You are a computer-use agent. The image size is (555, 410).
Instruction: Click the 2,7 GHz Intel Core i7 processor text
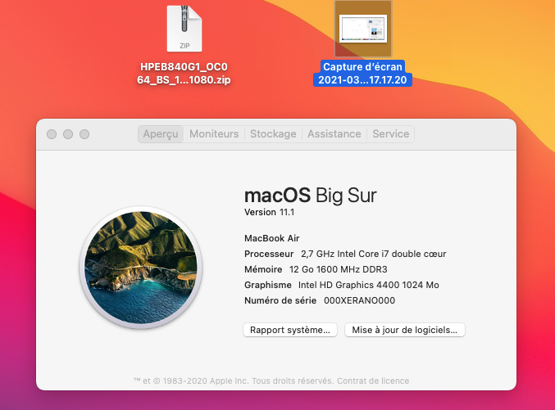coord(374,254)
